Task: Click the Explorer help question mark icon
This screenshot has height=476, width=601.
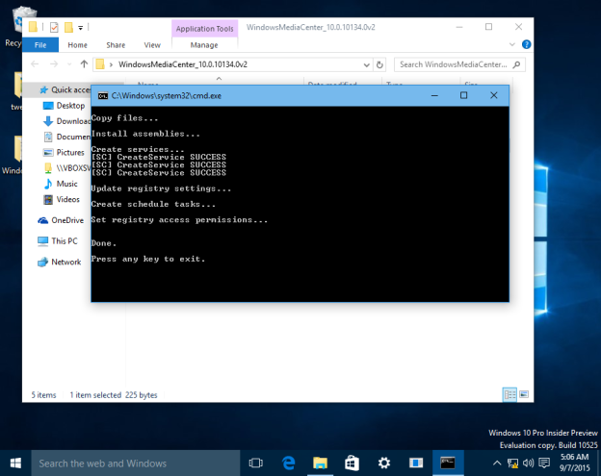Action: click(x=526, y=44)
